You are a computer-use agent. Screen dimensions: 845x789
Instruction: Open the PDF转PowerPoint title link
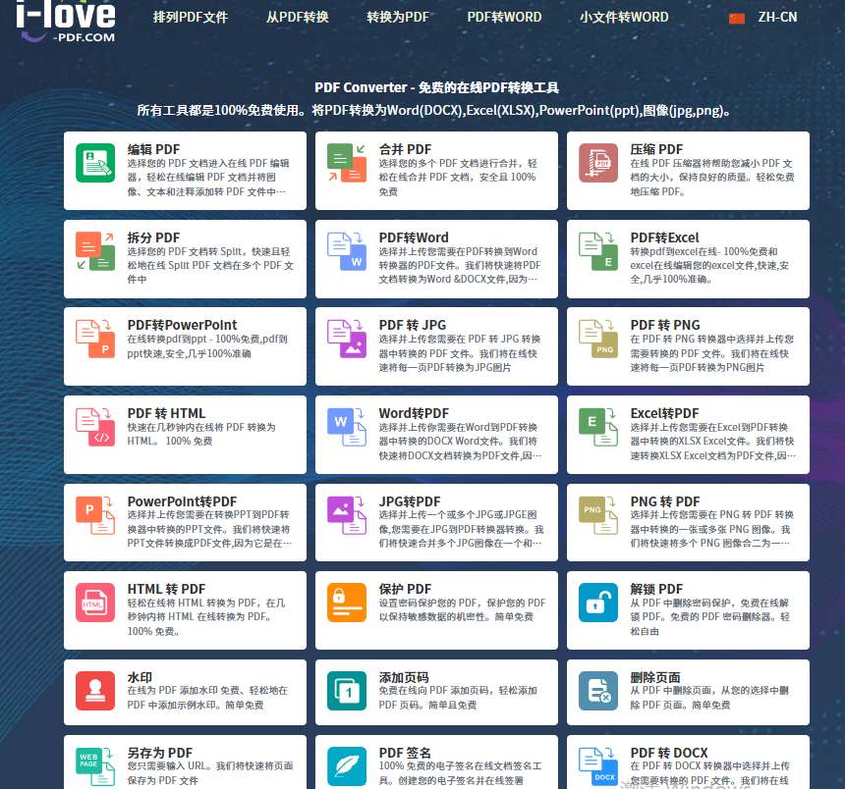click(182, 325)
